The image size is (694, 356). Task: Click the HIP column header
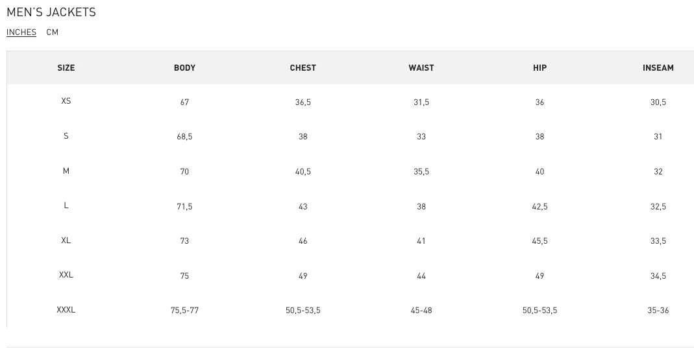point(539,67)
